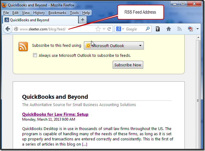This screenshot has width=205, height=151.
Task: Click the Firefox logo in title bar
Action: [x=4, y=5]
